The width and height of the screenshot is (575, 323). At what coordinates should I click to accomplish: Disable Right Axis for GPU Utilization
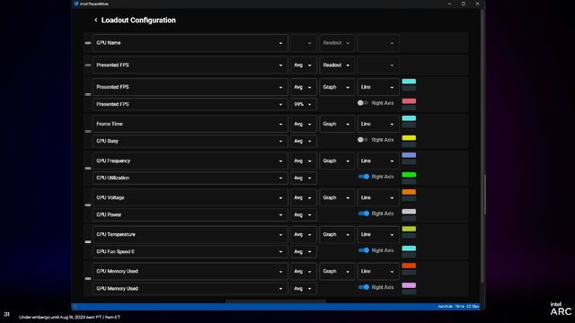point(363,177)
